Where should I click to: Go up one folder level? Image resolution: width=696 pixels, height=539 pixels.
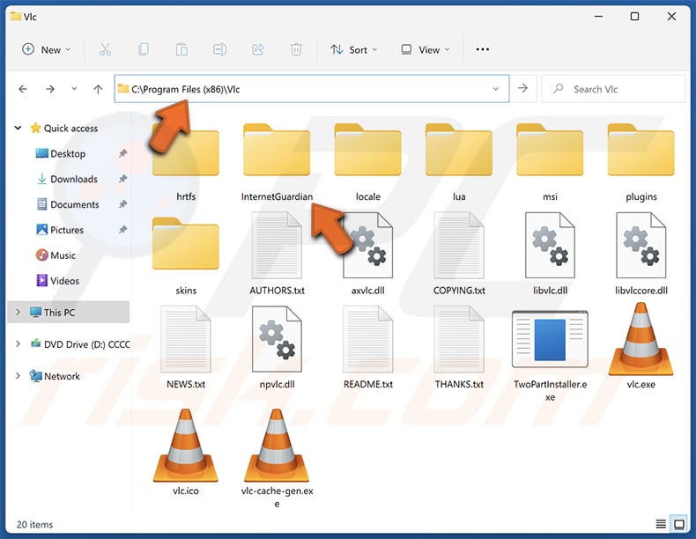[98, 89]
